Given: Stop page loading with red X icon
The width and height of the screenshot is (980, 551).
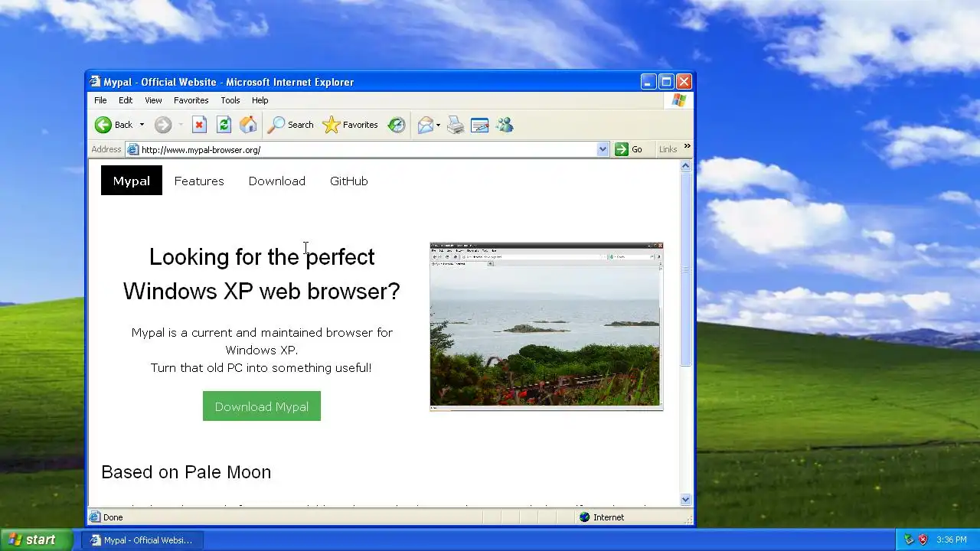Looking at the screenshot, I should pyautogui.click(x=199, y=125).
